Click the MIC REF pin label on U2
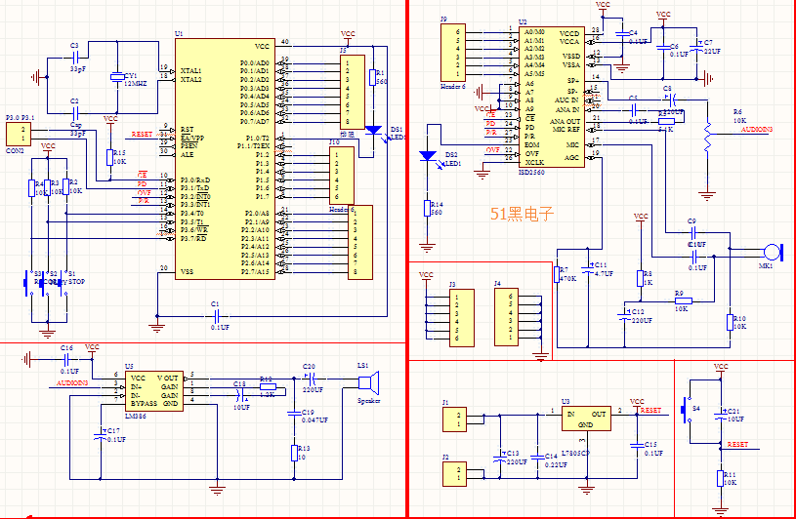Screen dimensions: 796x519 click(566, 130)
